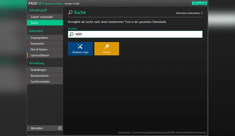Viewport: 235px width, 136px height.
Task: Open the WinZip license key tile
Action: click(x=107, y=49)
